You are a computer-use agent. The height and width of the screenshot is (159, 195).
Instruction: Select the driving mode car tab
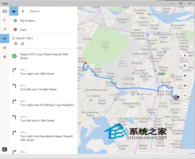[14, 11]
